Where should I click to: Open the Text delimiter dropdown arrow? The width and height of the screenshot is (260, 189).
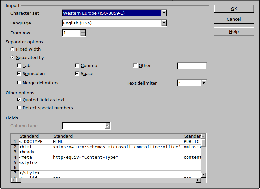[x=203, y=83]
